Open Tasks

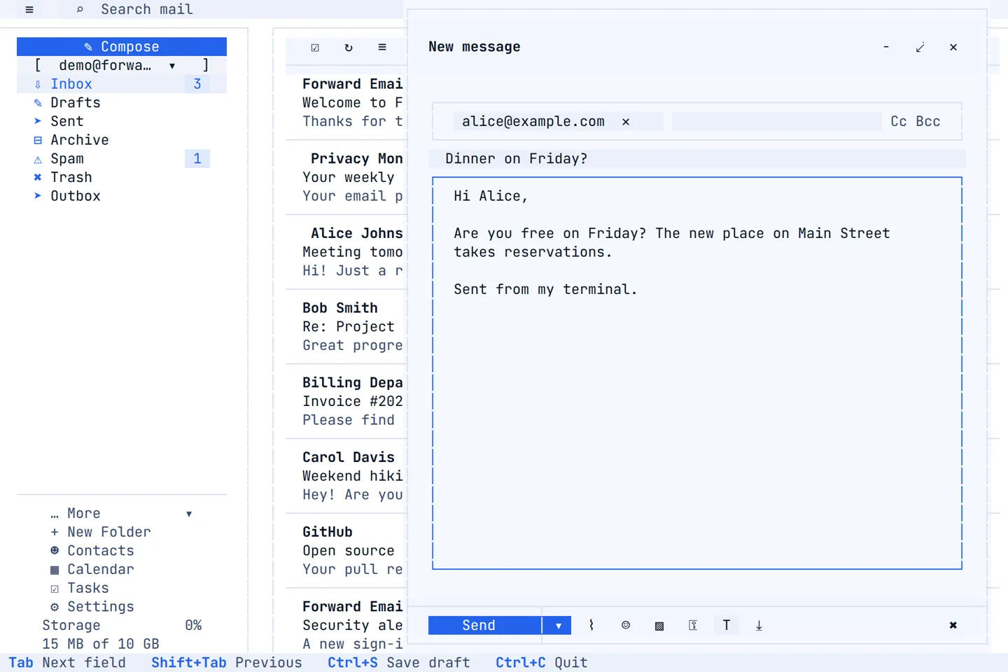[x=80, y=588]
